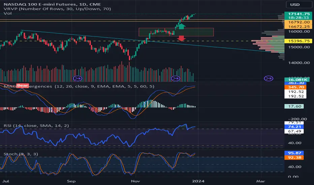
Task: Open the MACD Divergences indicator legend
Action: coord(79,86)
